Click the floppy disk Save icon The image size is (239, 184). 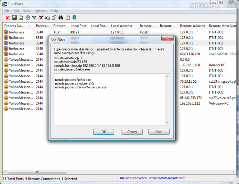(x=14, y=18)
